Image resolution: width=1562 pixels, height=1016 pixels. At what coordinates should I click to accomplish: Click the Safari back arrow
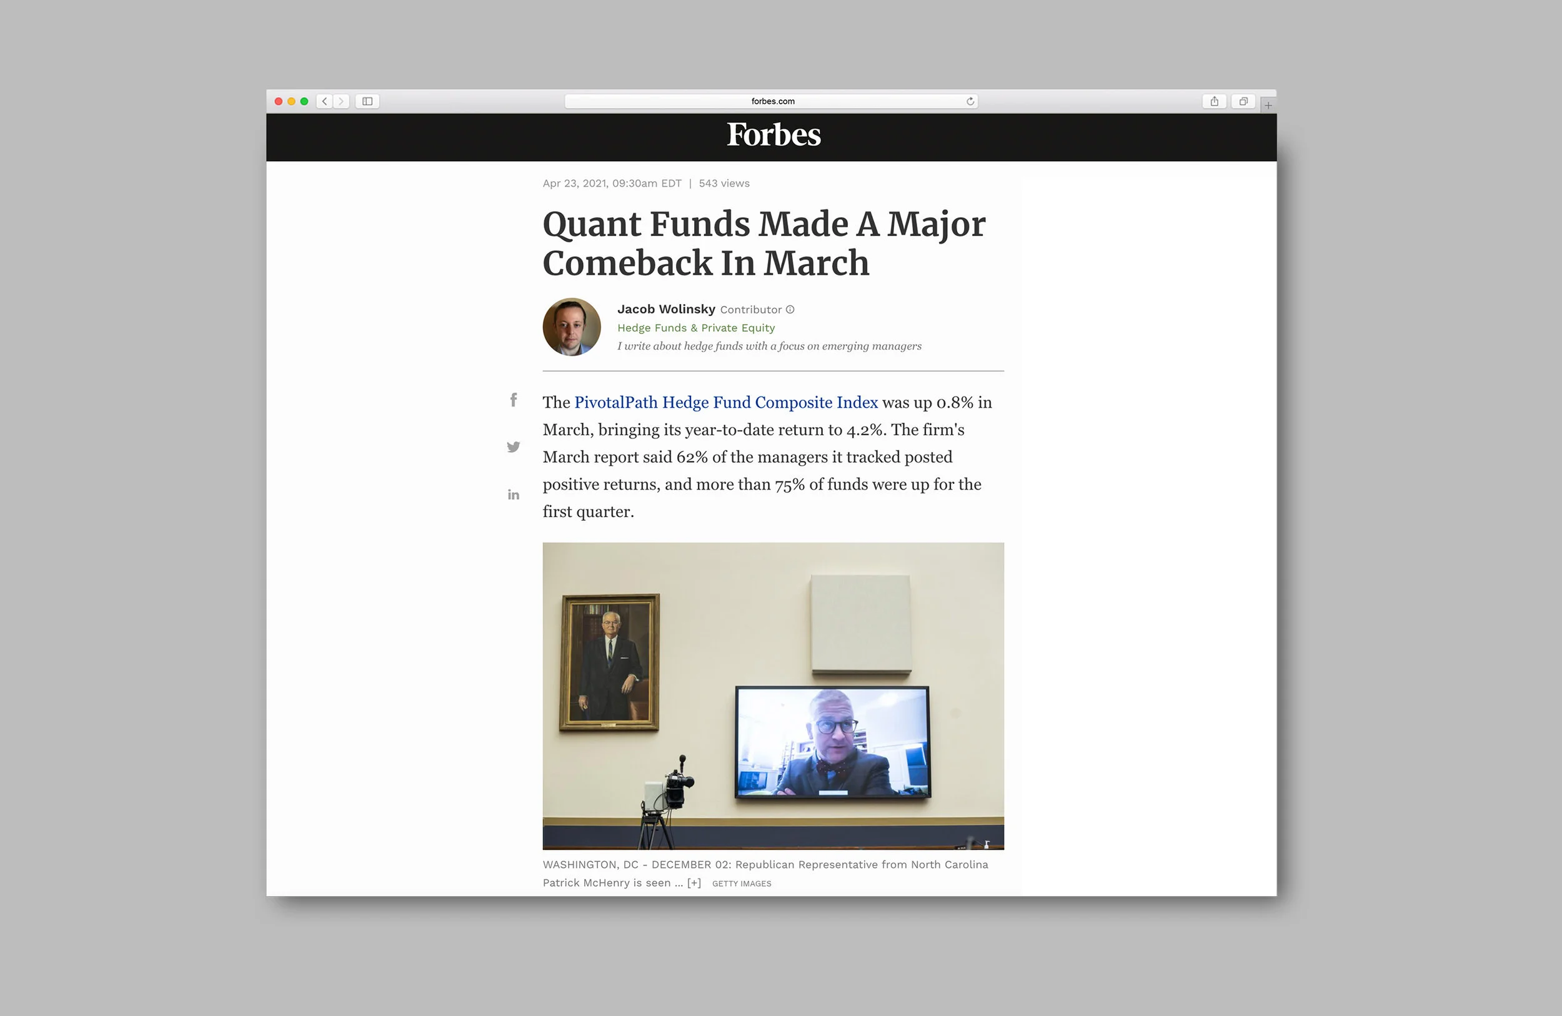[x=324, y=101]
